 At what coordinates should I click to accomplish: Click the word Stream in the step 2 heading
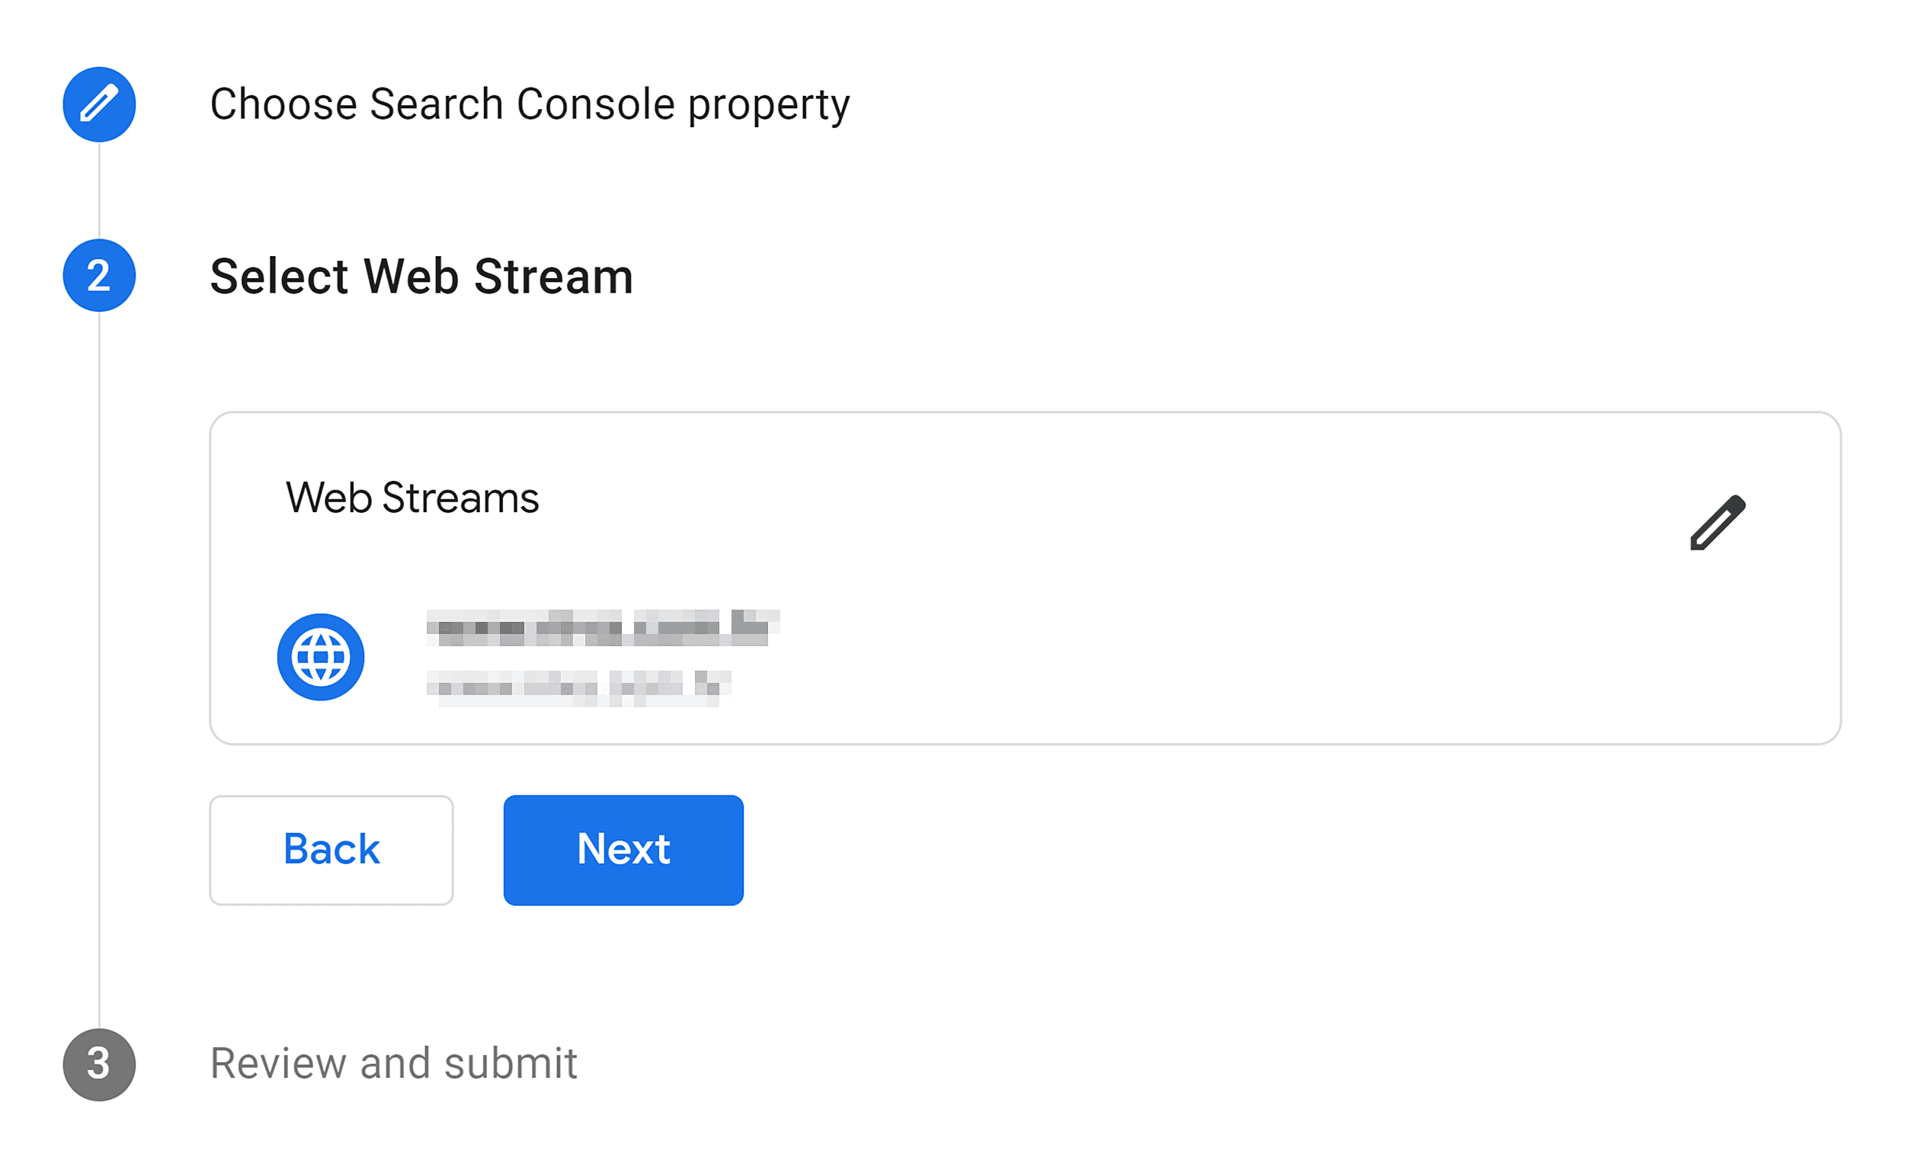click(x=553, y=276)
